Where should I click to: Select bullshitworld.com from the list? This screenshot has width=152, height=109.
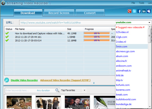point(126,99)
